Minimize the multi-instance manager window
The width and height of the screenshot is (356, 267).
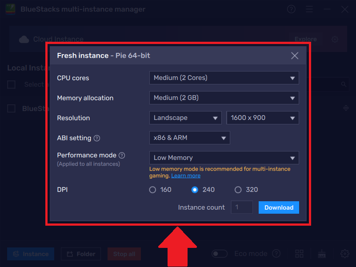327,9
